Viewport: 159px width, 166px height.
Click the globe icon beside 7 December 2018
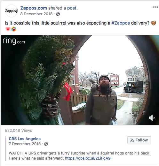(46, 144)
